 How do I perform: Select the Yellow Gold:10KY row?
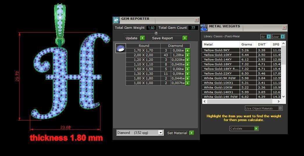(242, 55)
